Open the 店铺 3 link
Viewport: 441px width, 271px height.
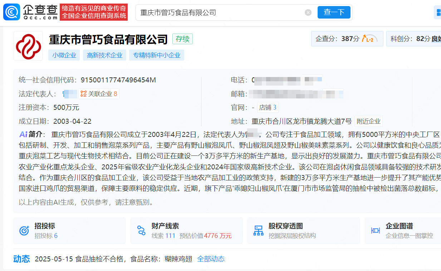coord(268,107)
